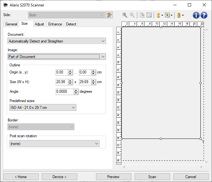Click the Size width input field
This screenshot has height=182, width=212.
click(61, 82)
